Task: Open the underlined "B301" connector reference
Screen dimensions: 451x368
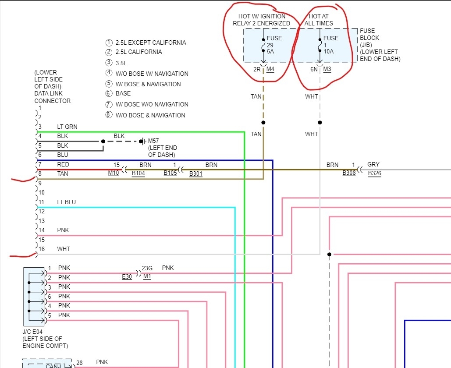Action: (196, 173)
